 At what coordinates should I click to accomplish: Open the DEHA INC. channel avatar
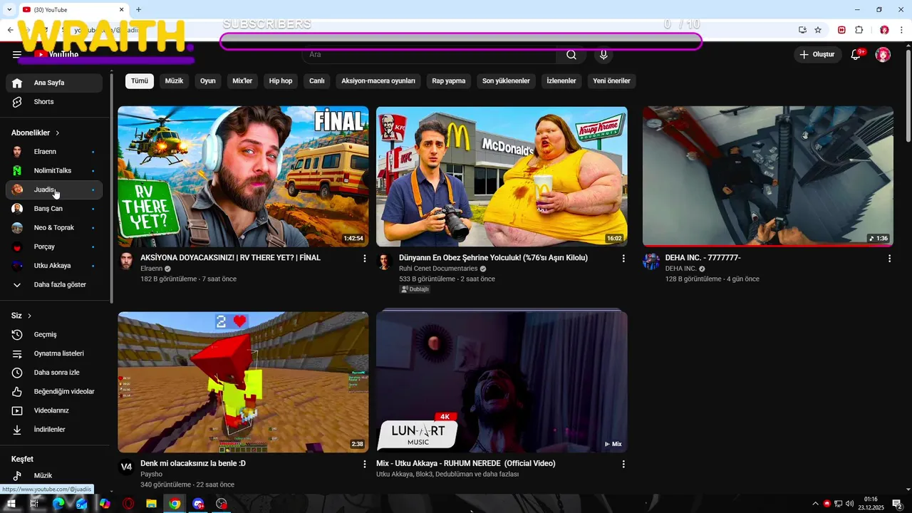[x=651, y=261]
